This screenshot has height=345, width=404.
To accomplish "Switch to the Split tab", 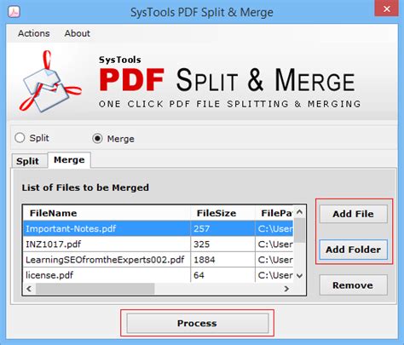I will (27, 161).
